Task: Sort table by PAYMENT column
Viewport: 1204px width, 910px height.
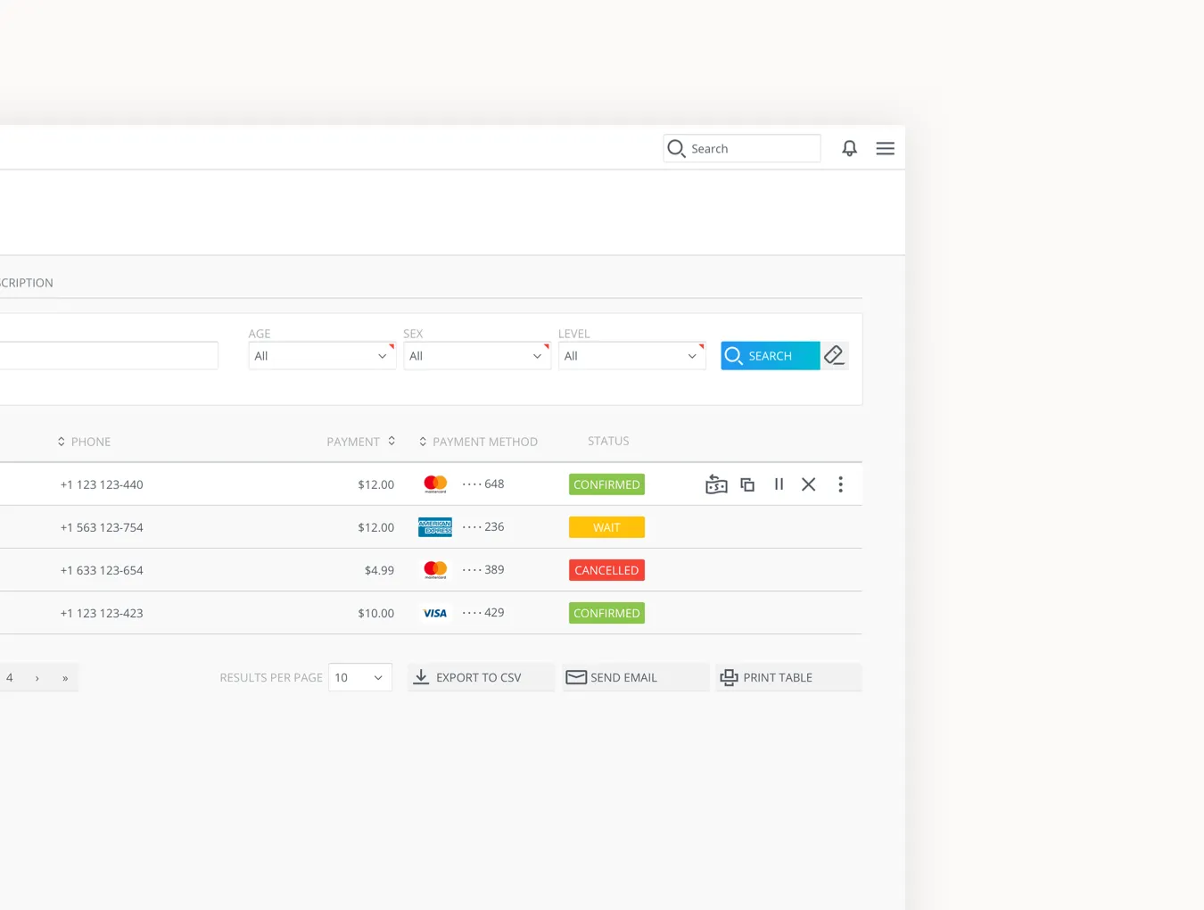Action: tap(361, 442)
